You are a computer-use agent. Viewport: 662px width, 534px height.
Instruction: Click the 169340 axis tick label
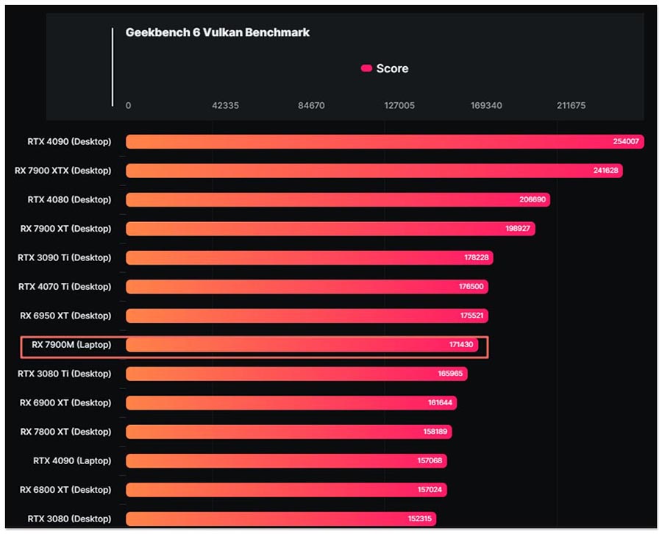tap(486, 105)
